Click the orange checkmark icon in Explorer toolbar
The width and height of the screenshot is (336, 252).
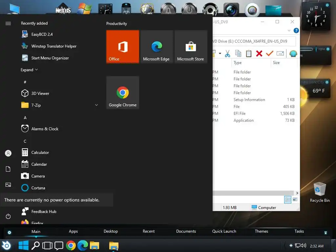[x=270, y=53]
